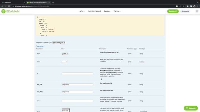Screen dimensions: 200x112
Task: Click the 'Data Type' column header
Action: [x=142, y=49]
